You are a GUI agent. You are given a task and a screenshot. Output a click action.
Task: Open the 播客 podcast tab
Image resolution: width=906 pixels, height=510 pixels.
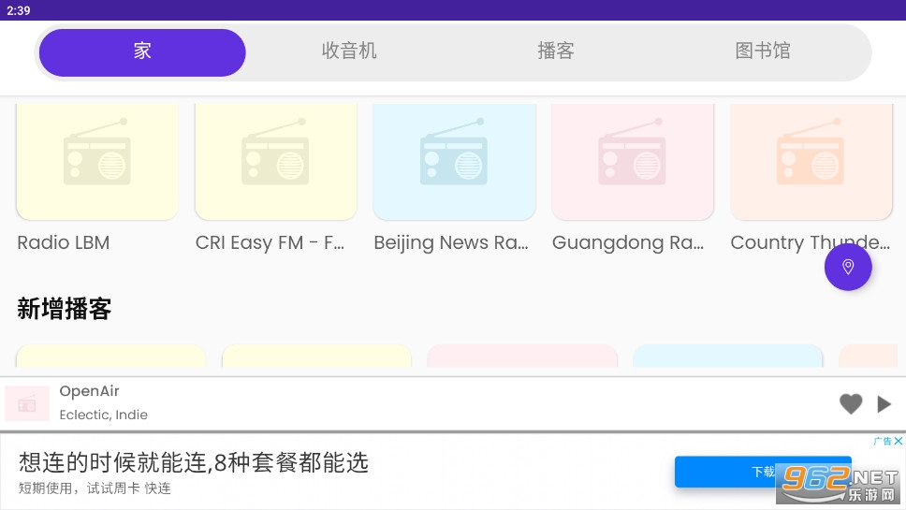pyautogui.click(x=556, y=52)
